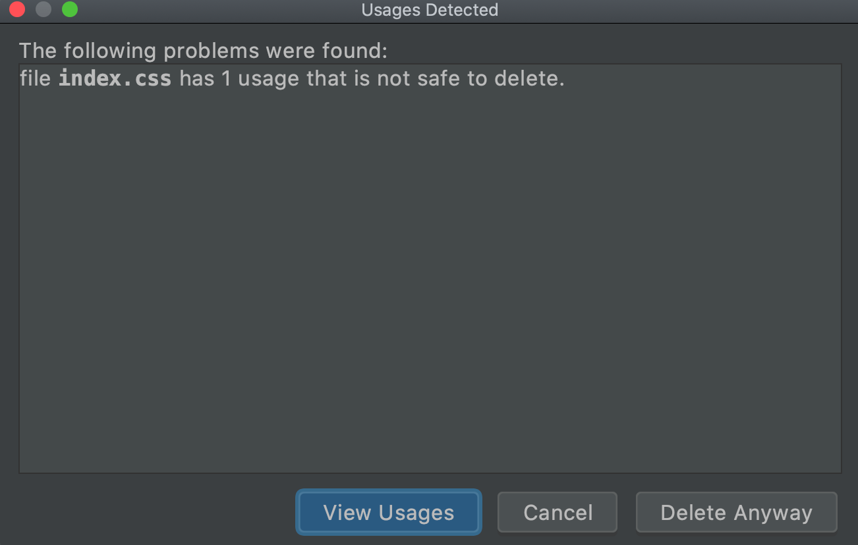Viewport: 858px width, 545px height.
Task: Click the gray minimize window button
Action: click(x=43, y=10)
